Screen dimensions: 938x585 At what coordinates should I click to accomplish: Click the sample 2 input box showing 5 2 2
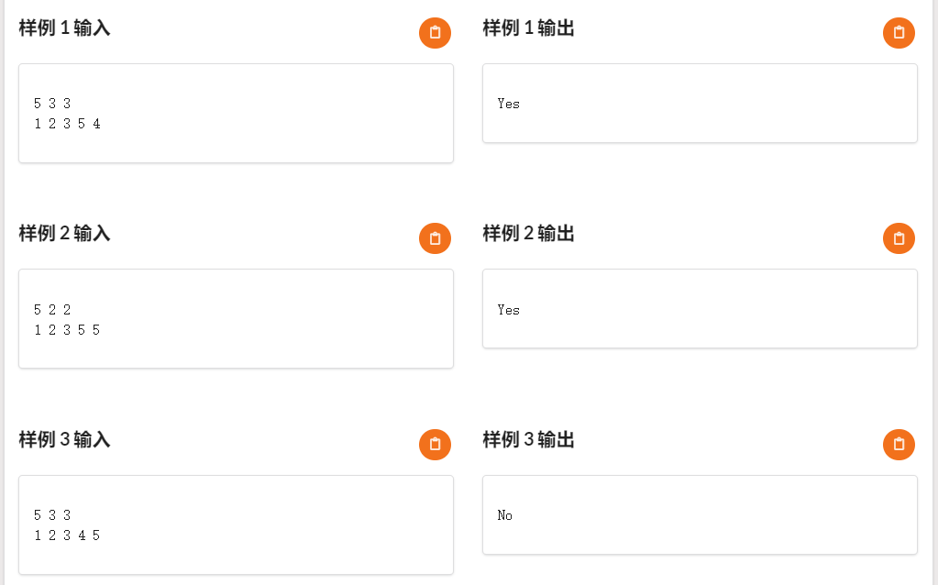(x=236, y=319)
